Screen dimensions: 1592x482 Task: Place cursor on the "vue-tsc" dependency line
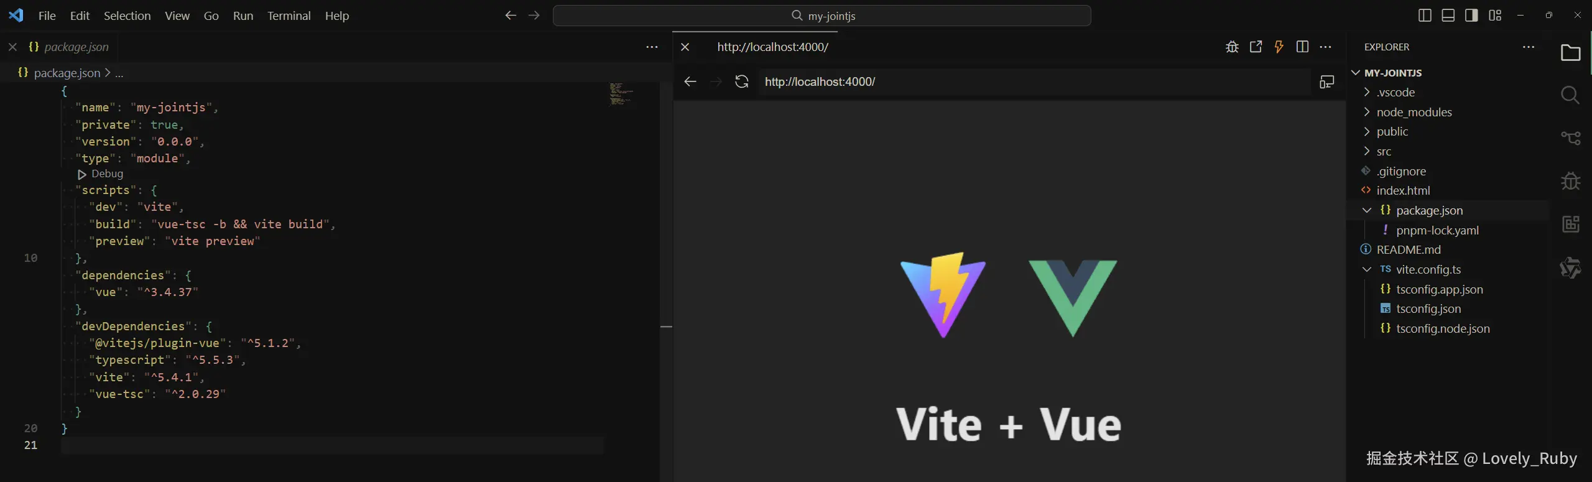point(157,394)
